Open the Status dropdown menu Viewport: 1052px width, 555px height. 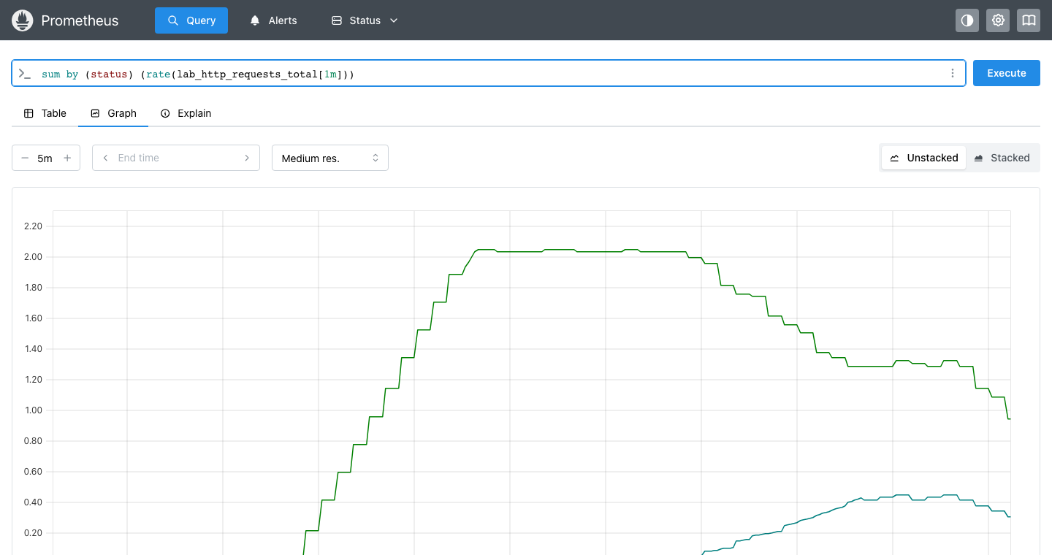click(365, 20)
